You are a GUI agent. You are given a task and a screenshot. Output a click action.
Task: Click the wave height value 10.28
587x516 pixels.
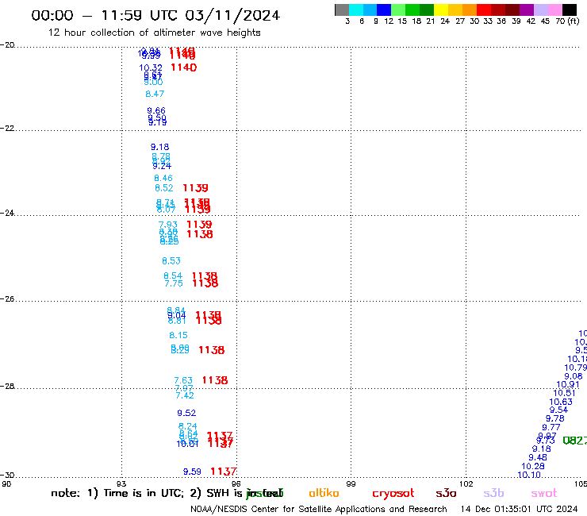pyautogui.click(x=533, y=466)
